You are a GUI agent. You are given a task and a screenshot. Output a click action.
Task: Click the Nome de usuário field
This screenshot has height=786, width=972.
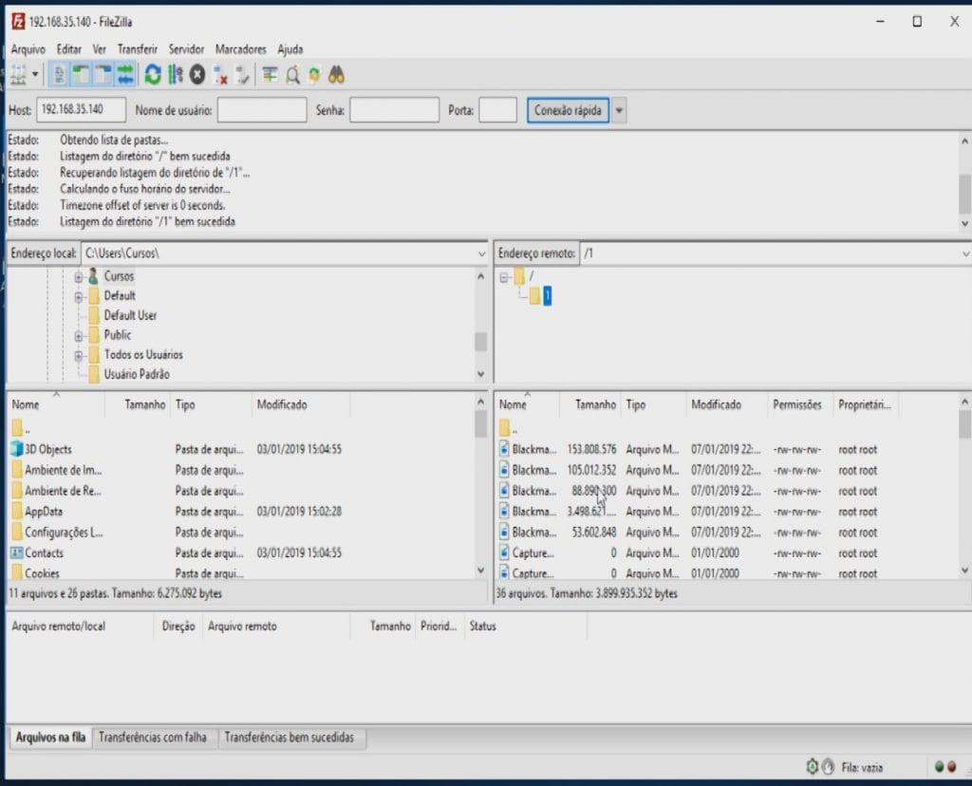pos(262,110)
